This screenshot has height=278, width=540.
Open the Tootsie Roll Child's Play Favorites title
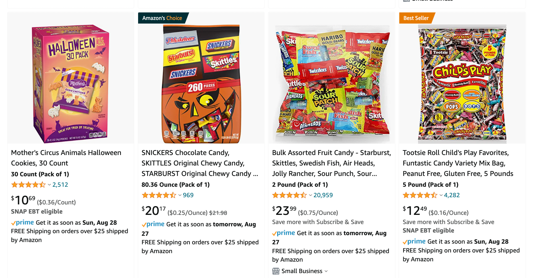(x=458, y=163)
